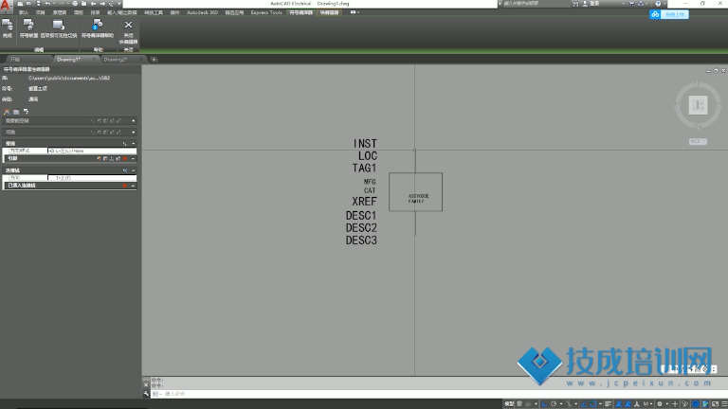Click the New drawing quick access icon
The width and height of the screenshot is (728, 409).
(x=20, y=4)
